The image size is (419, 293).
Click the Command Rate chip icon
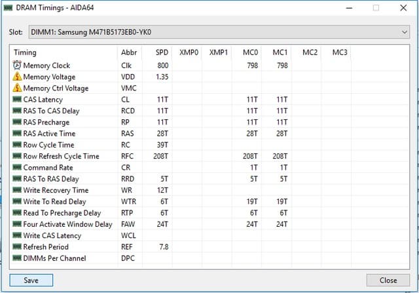click(17, 167)
